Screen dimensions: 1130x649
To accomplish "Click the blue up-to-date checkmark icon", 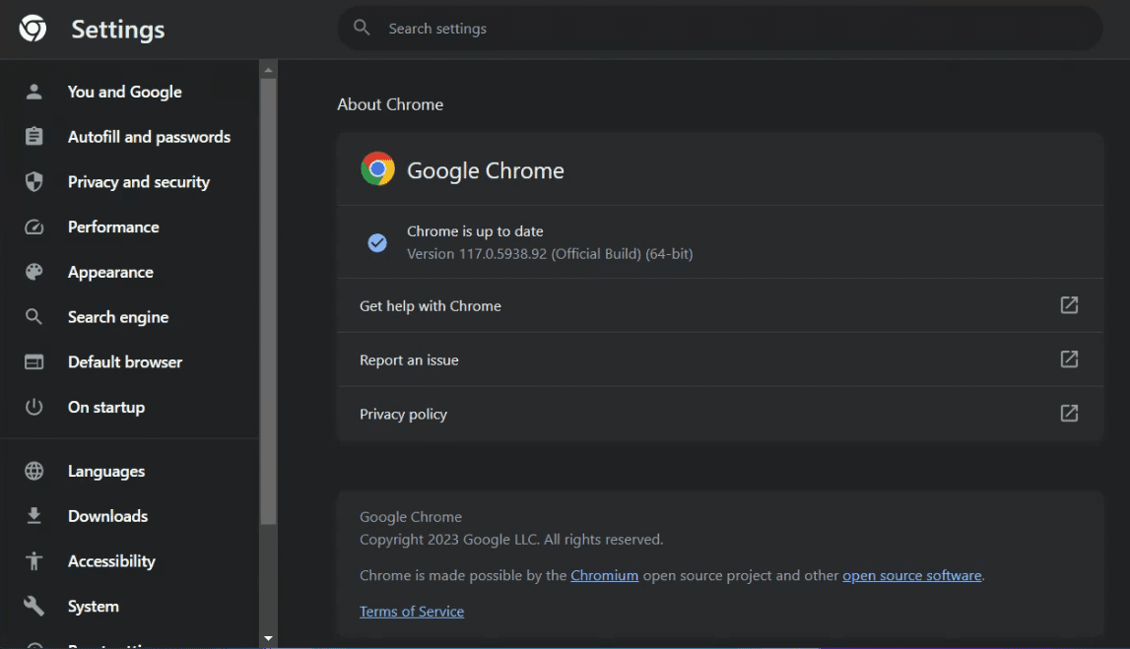I will click(377, 242).
